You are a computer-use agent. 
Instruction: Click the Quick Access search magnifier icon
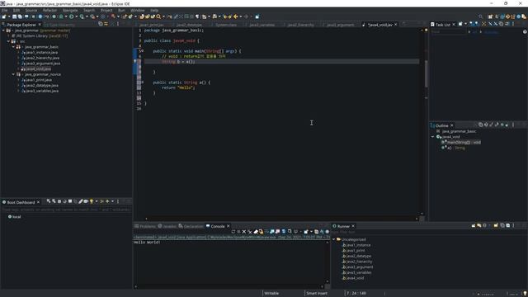[480, 16]
